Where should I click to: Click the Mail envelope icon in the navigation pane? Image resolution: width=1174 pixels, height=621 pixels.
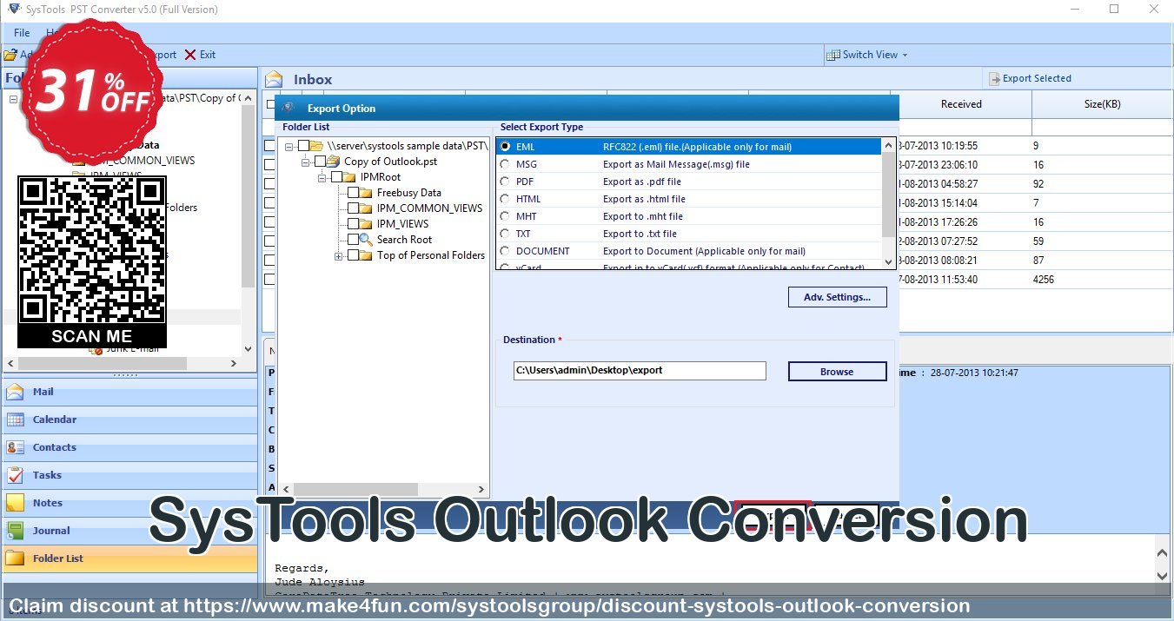(x=15, y=392)
